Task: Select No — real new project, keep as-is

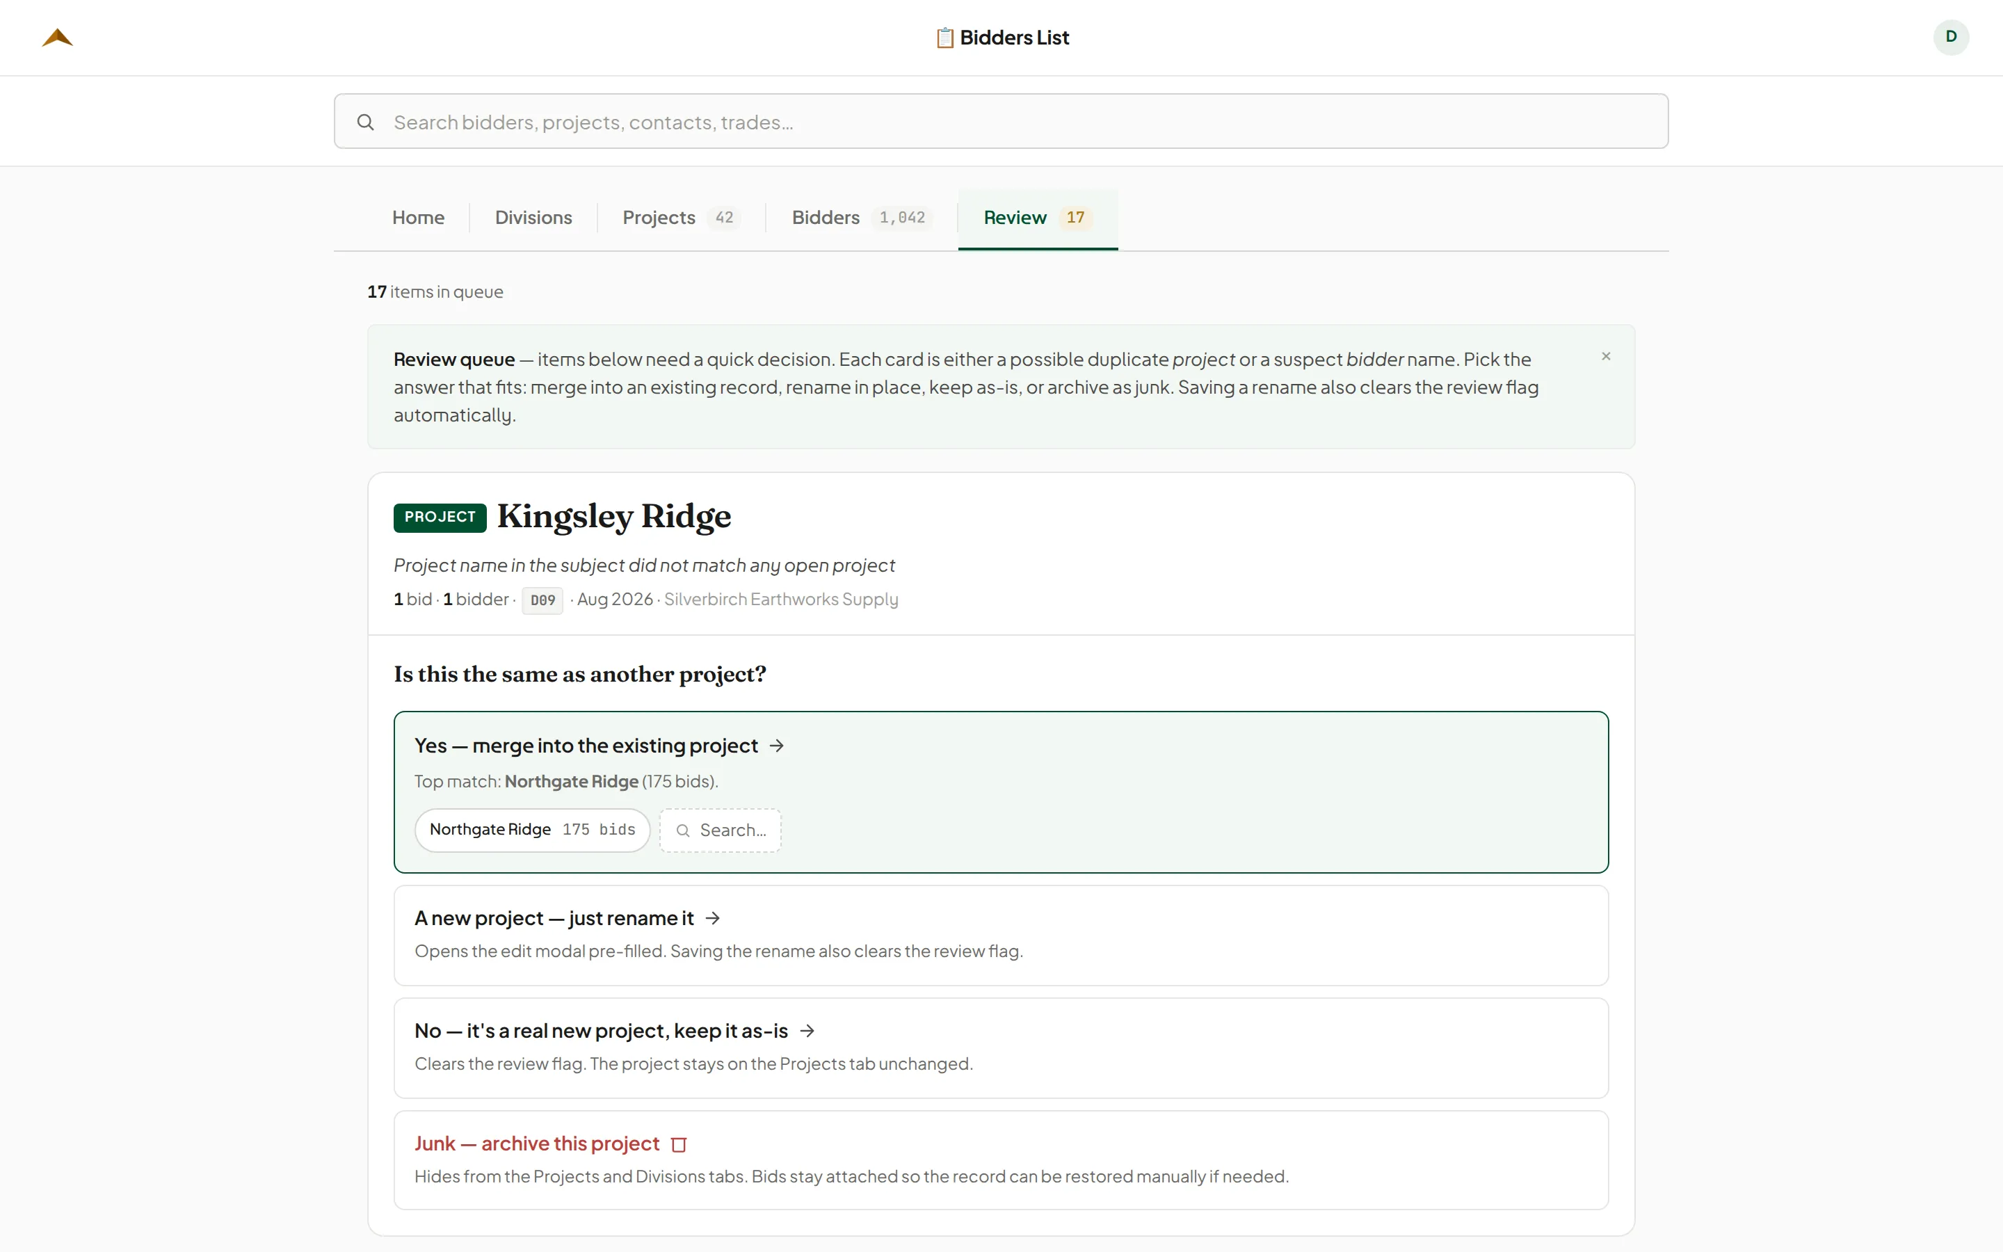Action: click(1001, 1048)
